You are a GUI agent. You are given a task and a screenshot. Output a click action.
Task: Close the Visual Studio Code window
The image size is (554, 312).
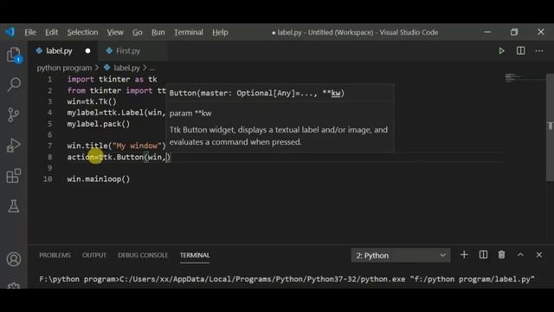[540, 32]
